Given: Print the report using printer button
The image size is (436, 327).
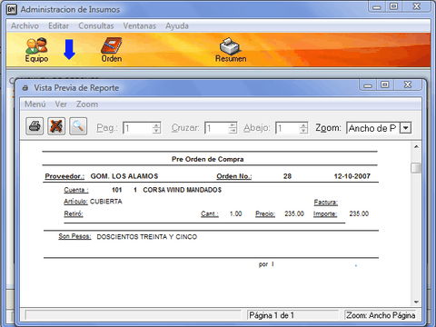Looking at the screenshot, I should [x=35, y=126].
